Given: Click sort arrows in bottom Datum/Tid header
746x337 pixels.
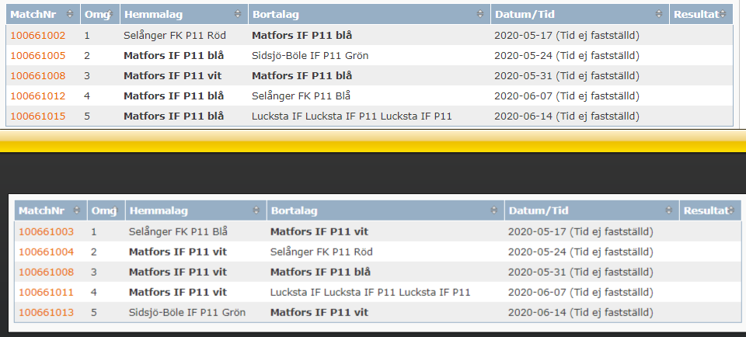Looking at the screenshot, I should tap(669, 210).
